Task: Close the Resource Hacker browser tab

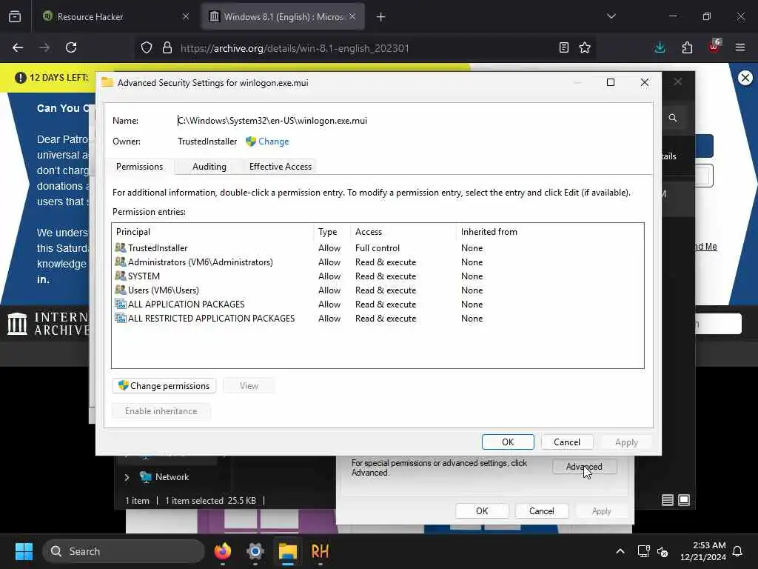Action: pos(186,16)
